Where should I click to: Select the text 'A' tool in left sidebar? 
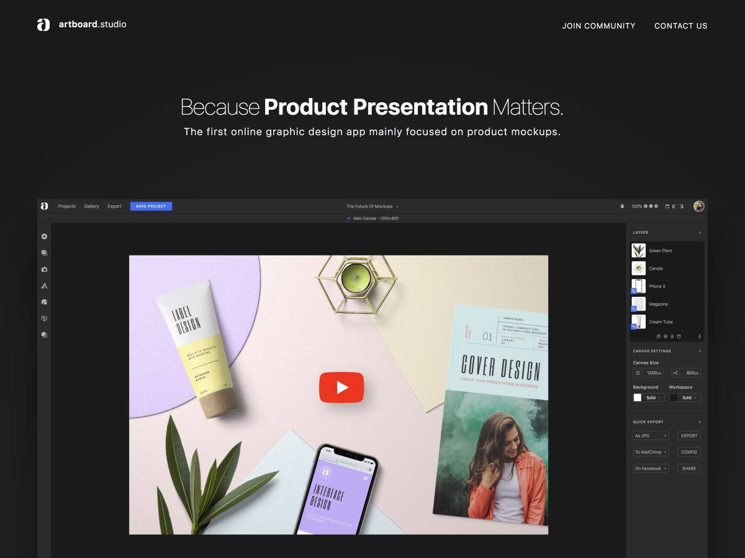(x=44, y=286)
